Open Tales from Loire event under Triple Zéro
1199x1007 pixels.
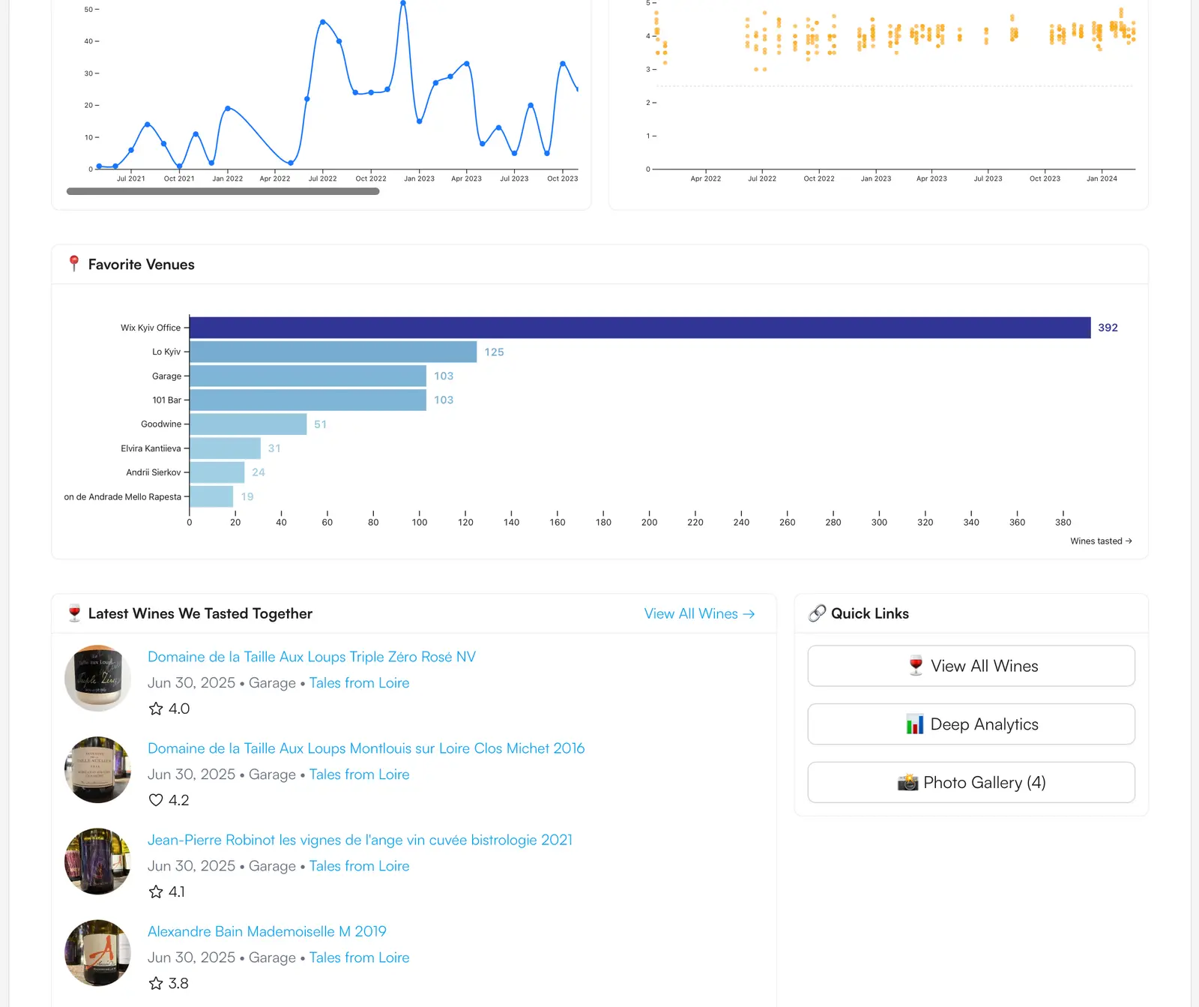(359, 683)
